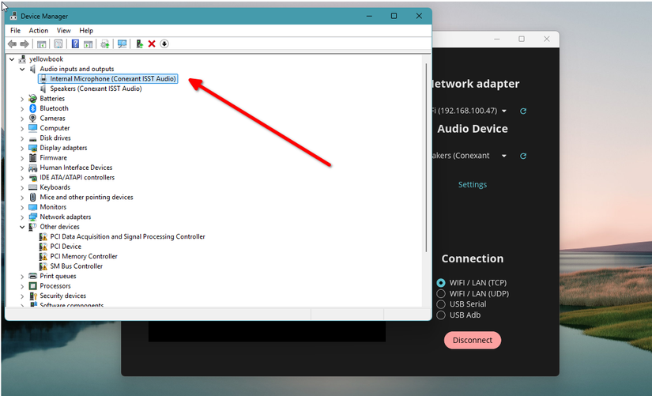Open the Action menu
Screen dimensions: 652x396
click(39, 31)
